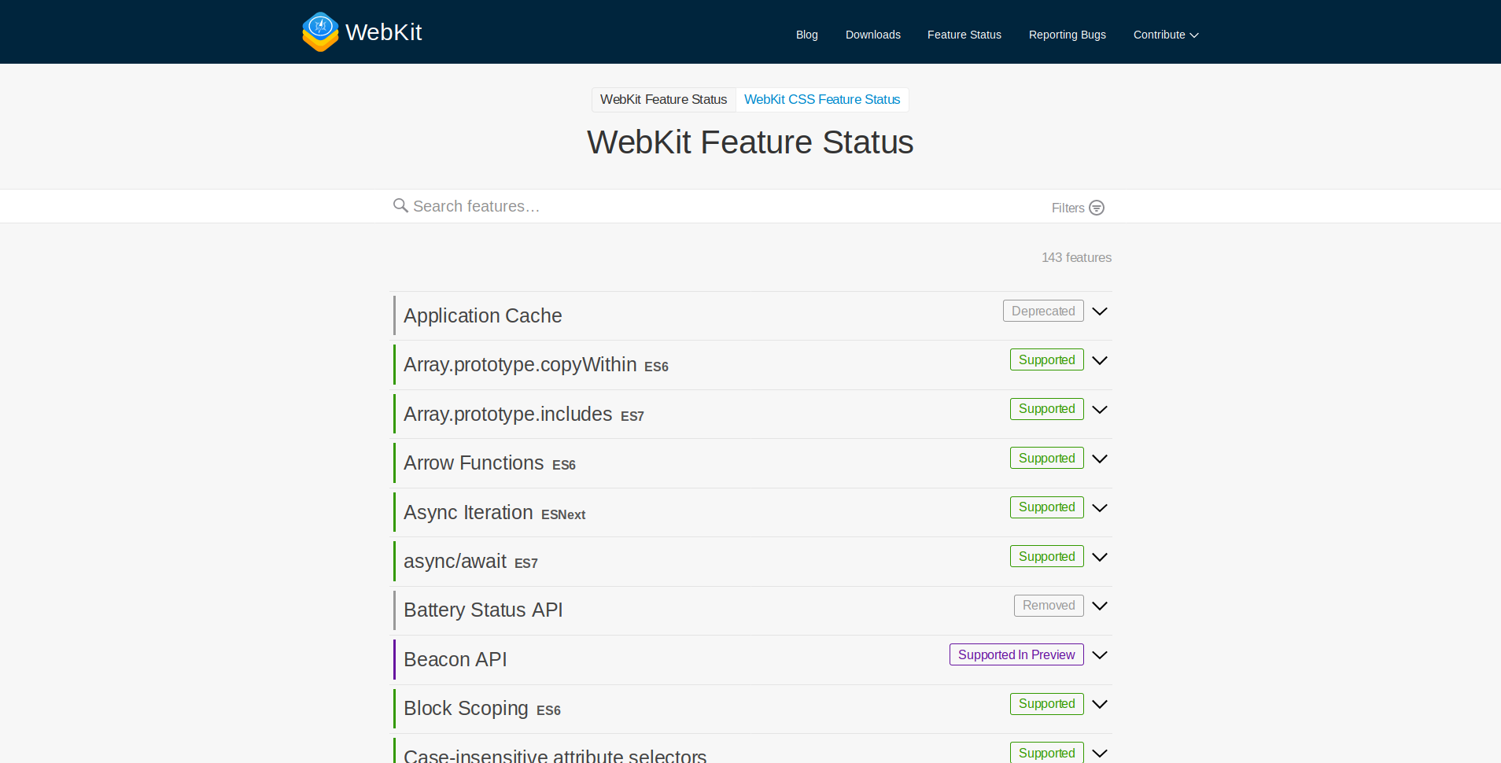Expand the Application Cache row chevron
Viewport: 1501px width, 763px height.
click(1100, 311)
